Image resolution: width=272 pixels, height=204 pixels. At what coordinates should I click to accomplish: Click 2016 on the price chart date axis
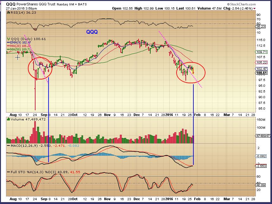coord(169,115)
